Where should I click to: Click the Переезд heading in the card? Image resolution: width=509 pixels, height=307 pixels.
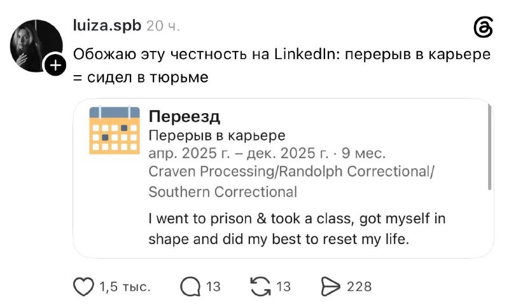tap(185, 117)
